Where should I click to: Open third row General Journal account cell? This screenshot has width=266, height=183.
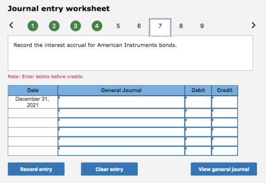(121, 123)
